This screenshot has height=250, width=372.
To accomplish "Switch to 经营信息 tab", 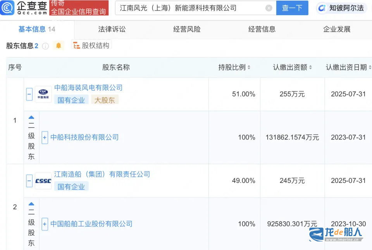I will coord(262,29).
